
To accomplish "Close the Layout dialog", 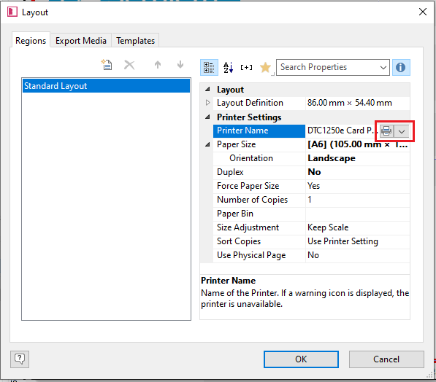I will [x=423, y=12].
